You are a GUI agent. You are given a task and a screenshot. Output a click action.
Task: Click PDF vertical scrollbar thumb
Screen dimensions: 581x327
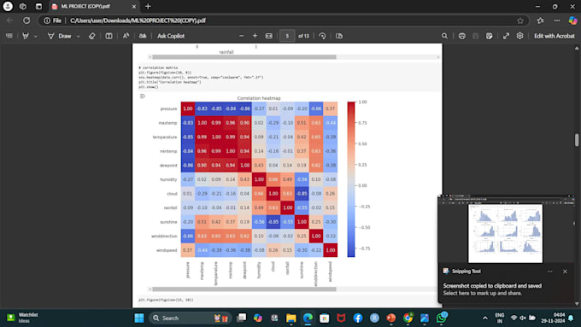pyautogui.click(x=577, y=140)
